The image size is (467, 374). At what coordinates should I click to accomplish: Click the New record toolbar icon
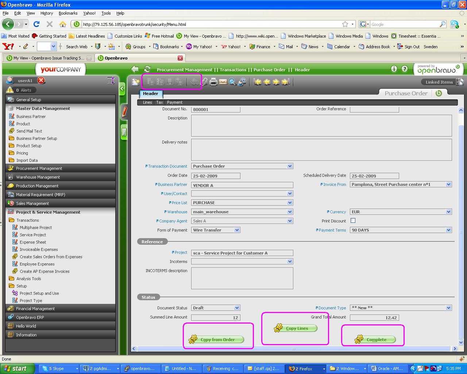click(x=136, y=82)
